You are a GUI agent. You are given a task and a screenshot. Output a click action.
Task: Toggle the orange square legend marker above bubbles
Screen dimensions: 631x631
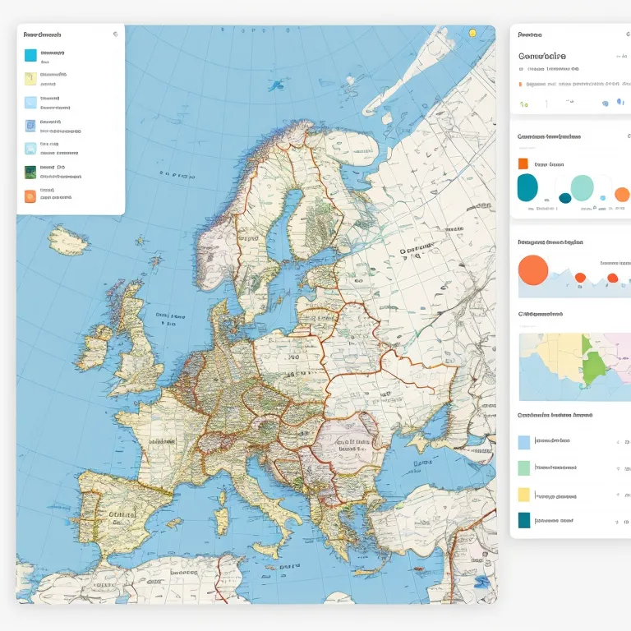pos(523,164)
